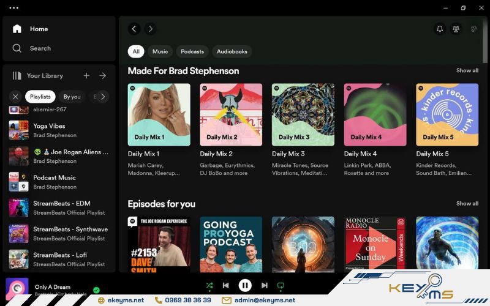
Task: Open Search in sidebar
Action: (x=32, y=48)
